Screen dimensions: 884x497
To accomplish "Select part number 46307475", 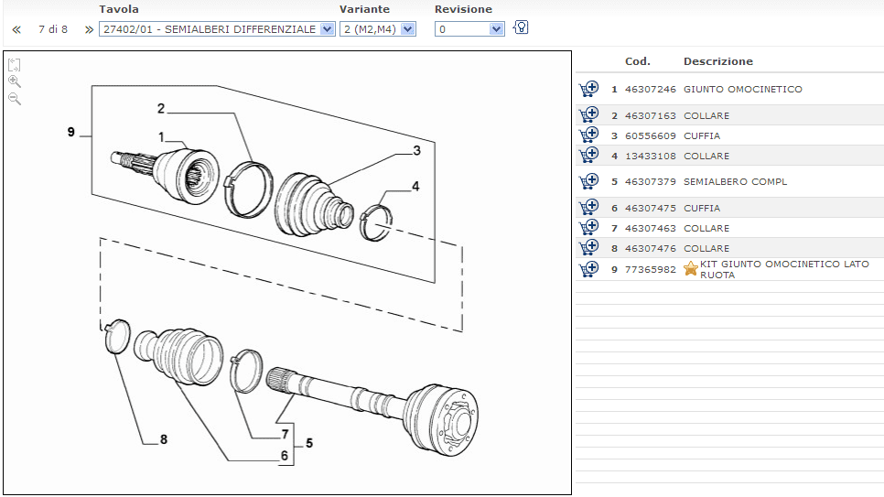I will point(650,208).
